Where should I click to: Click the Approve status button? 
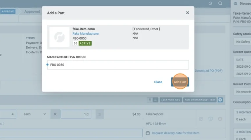click(x=8, y=11)
